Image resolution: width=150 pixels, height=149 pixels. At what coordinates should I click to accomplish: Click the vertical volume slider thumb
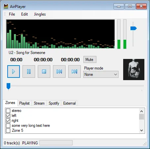coord(133,28)
